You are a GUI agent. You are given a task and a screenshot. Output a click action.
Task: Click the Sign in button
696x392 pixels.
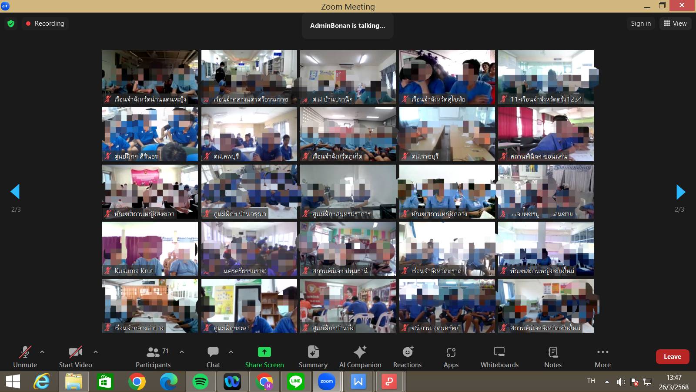coord(641,24)
